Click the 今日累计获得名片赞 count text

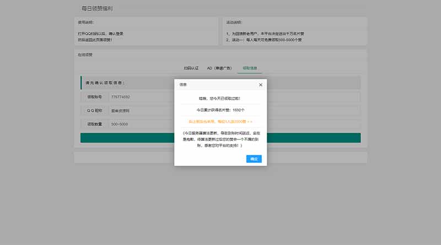pos(220,110)
